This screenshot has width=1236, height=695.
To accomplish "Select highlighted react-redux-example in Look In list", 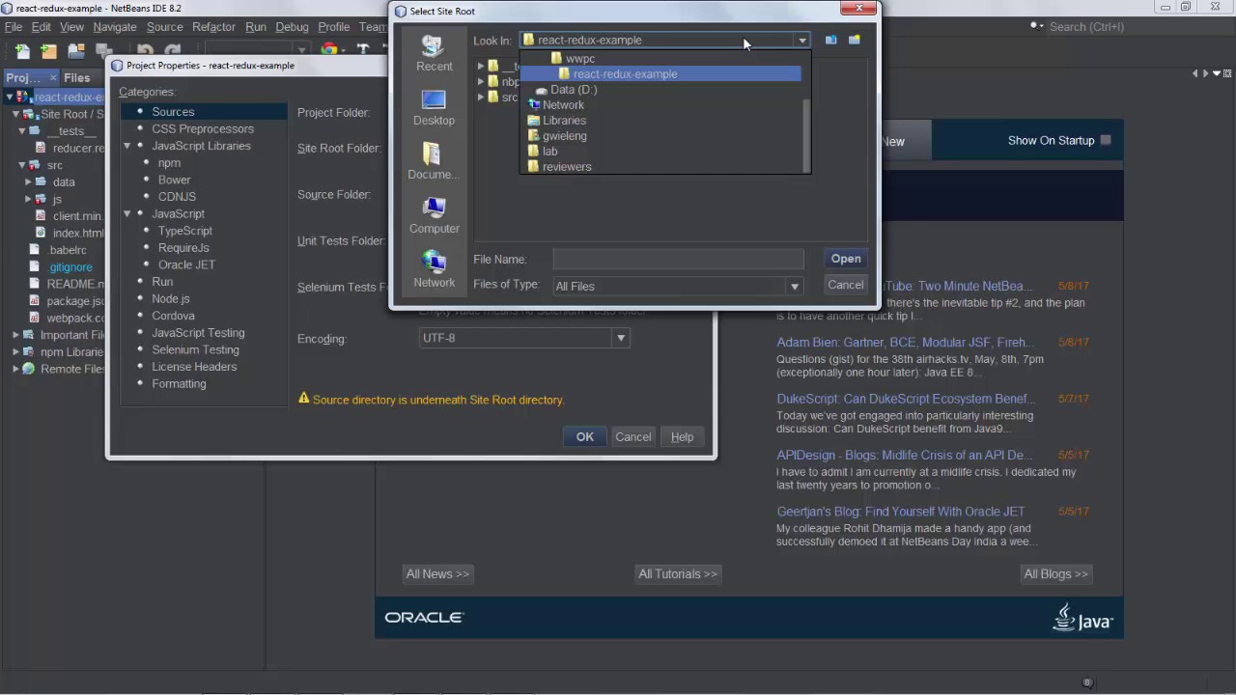I will pyautogui.click(x=660, y=74).
